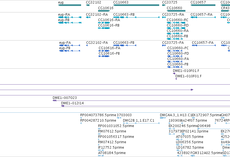Click the CG10660-RA transcript label

pyautogui.click(x=178, y=31)
